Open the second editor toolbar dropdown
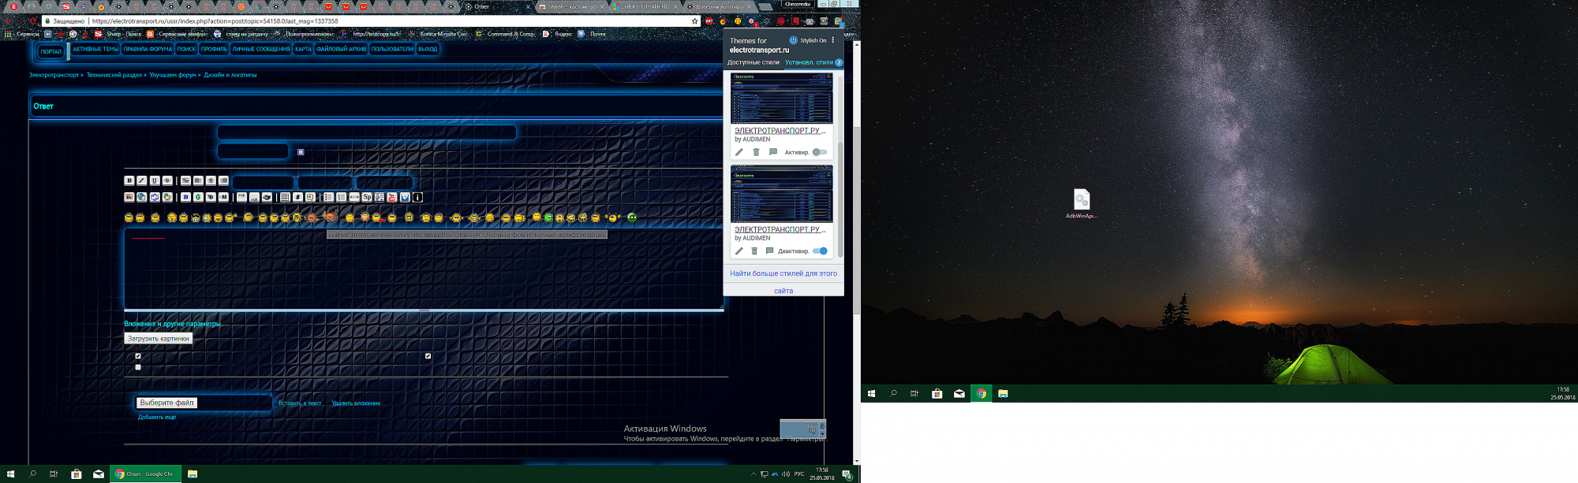1578x483 pixels. pos(324,183)
